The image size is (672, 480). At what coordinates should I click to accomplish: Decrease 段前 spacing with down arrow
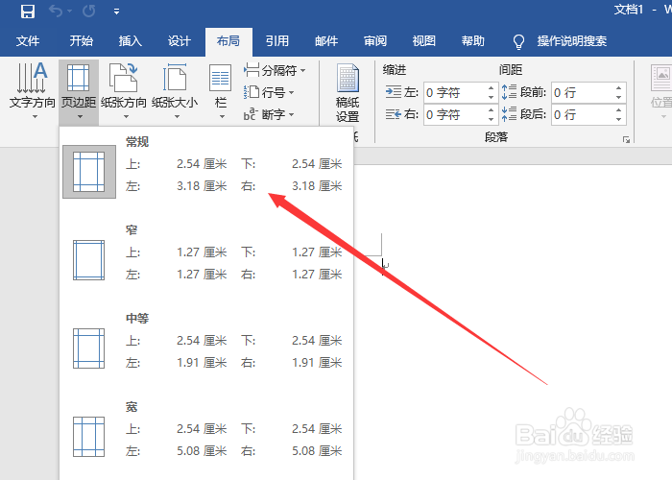click(618, 98)
